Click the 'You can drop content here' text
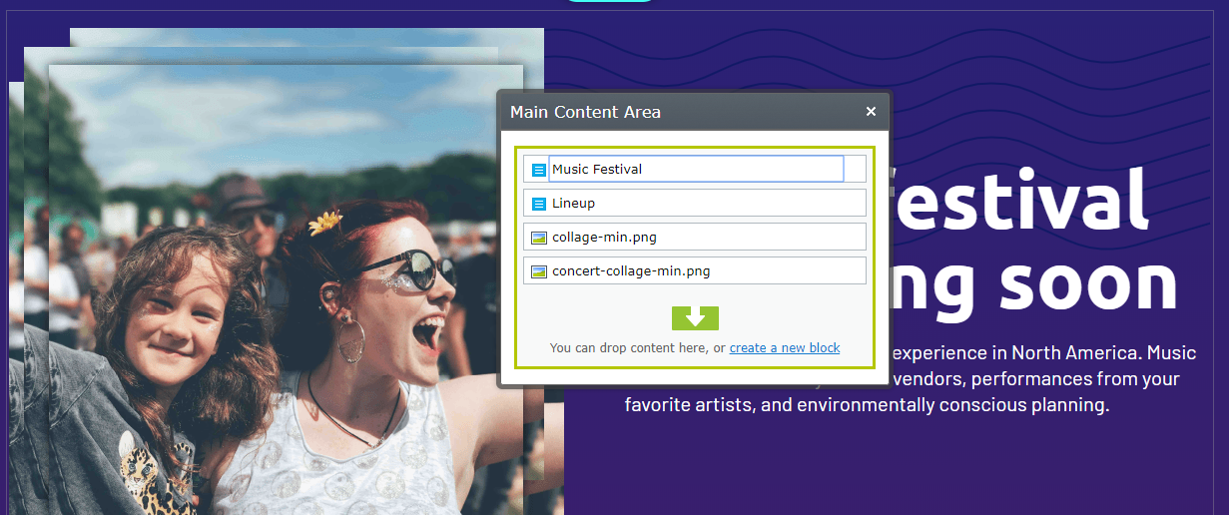Screen dimensions: 1229x515 [637, 348]
